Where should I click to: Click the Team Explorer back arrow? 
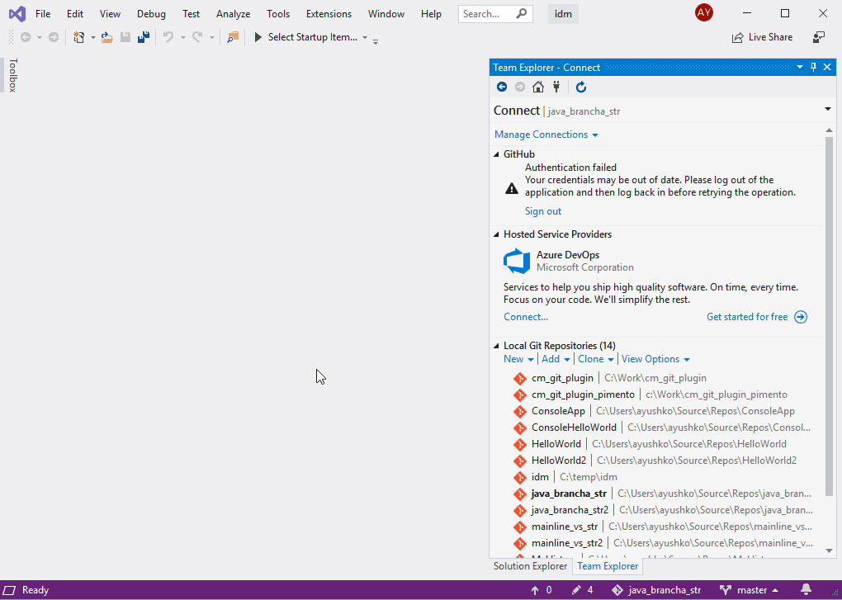click(x=502, y=87)
